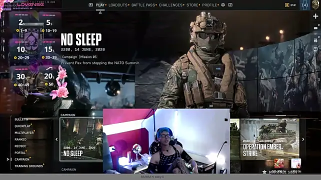This screenshot has width=321, height=180.
Task: Click the white gift thumbnail in the bottom right
Action: point(296,163)
